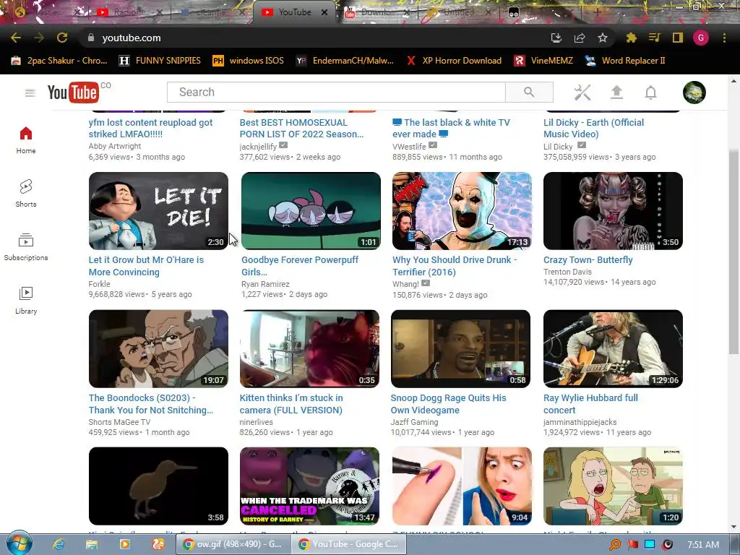Open the YouTube hamburger guide menu
Image resolution: width=740 pixels, height=555 pixels.
(30, 92)
